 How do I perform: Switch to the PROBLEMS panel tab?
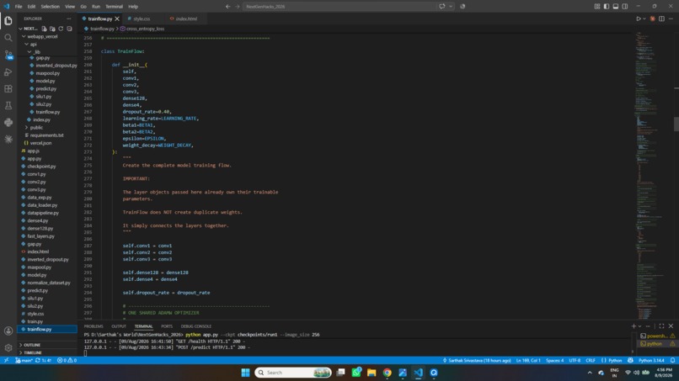pos(94,326)
